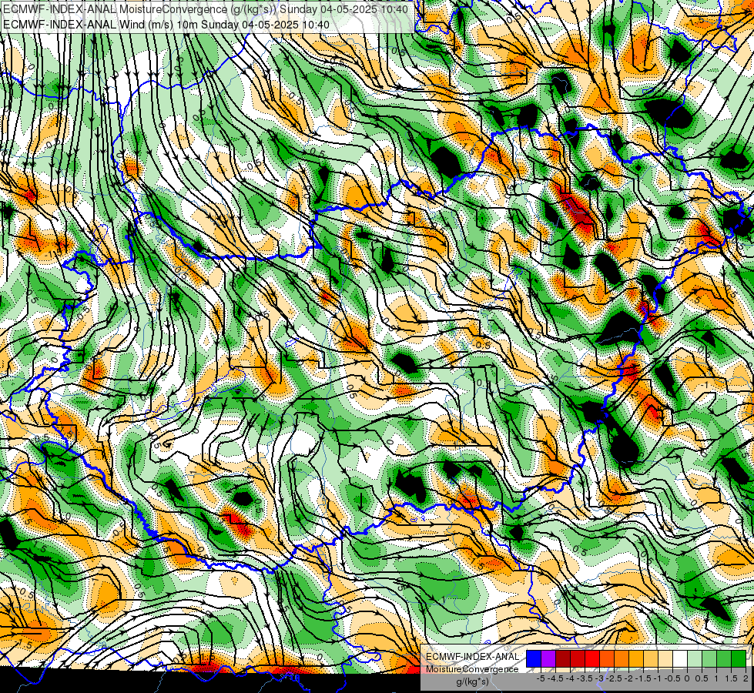Select the dark red swatch between -4 and -3.5
This screenshot has height=693, width=754.
point(578,658)
